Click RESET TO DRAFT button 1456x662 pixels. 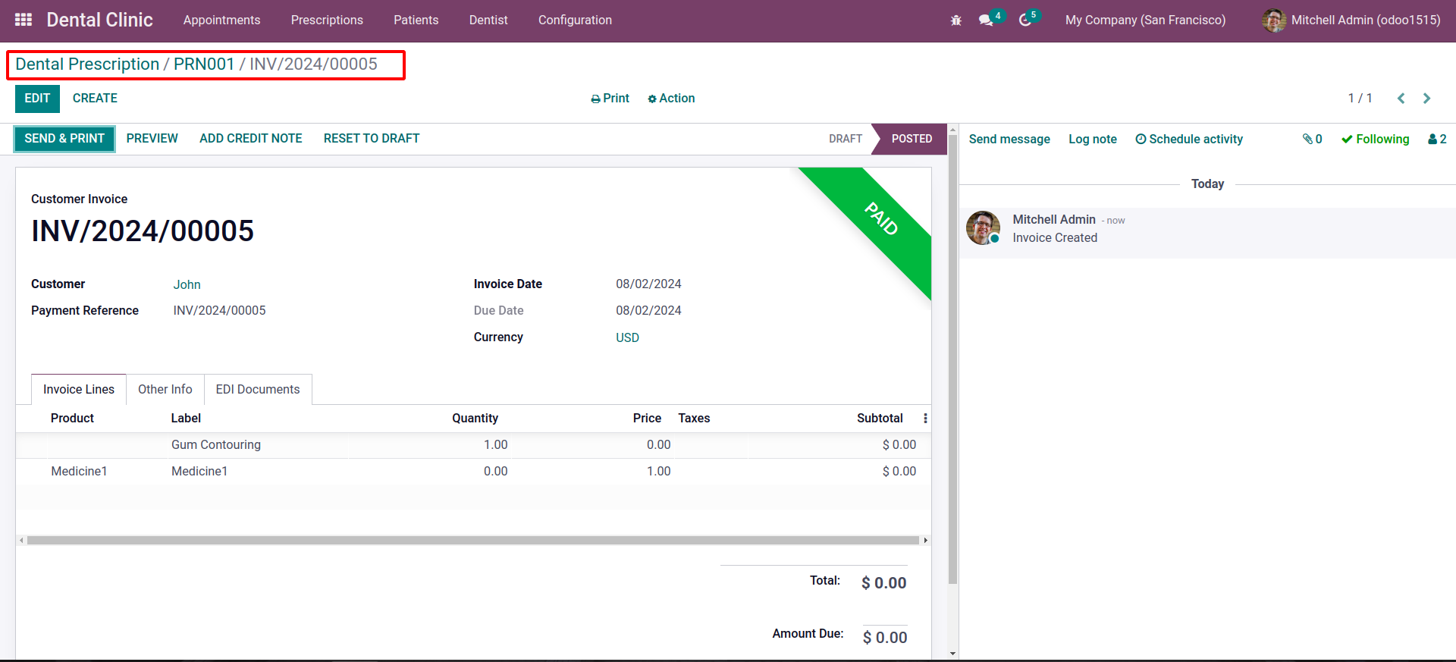click(x=372, y=139)
